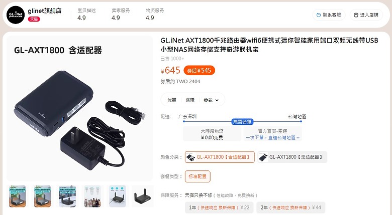Click the 券后¥545 coupon price badge
The height and width of the screenshot is (215, 392).
click(x=199, y=70)
